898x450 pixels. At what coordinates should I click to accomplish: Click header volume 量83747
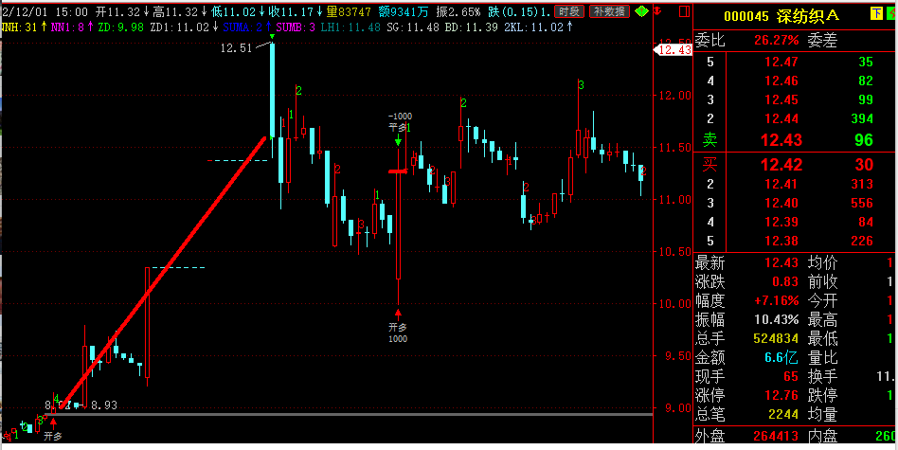pyautogui.click(x=349, y=11)
